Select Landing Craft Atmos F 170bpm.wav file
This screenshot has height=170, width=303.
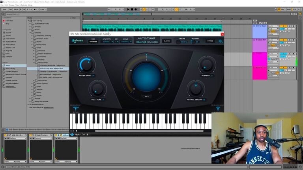[x=53, y=72]
